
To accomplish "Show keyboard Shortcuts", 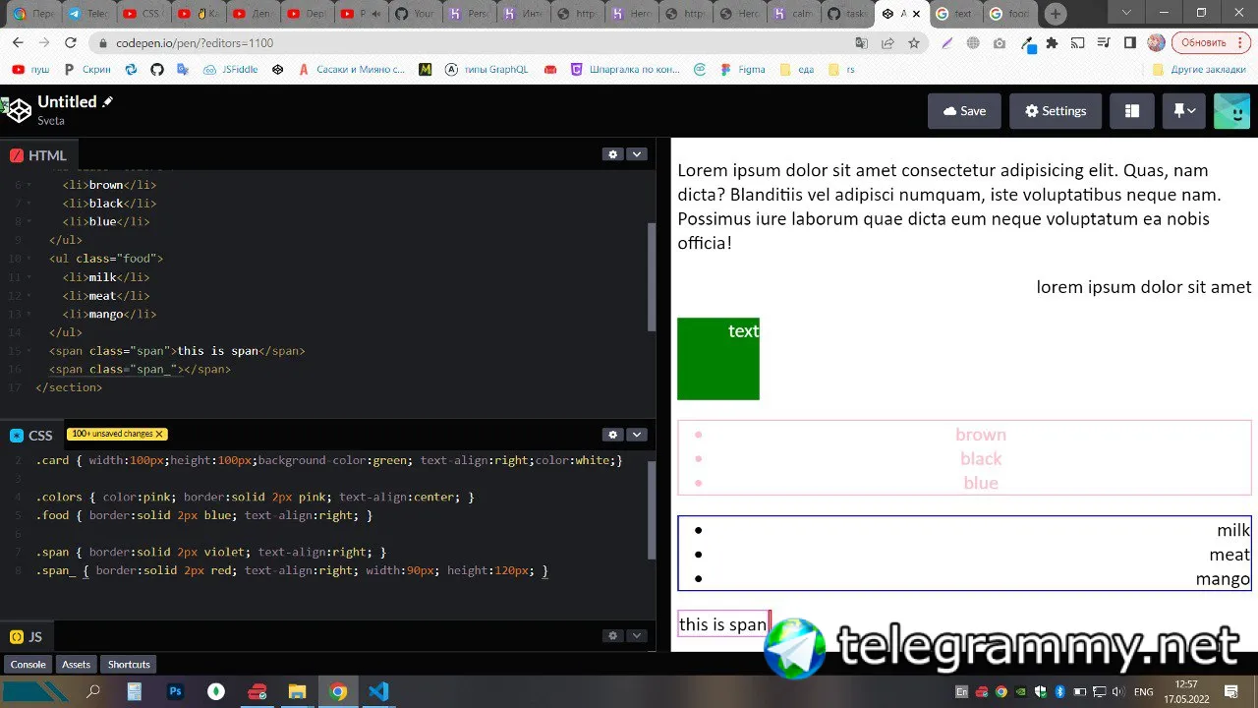I will click(x=129, y=665).
